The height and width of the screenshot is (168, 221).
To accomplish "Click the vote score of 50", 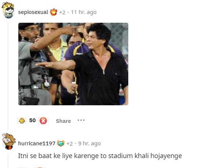I will [32, 120].
